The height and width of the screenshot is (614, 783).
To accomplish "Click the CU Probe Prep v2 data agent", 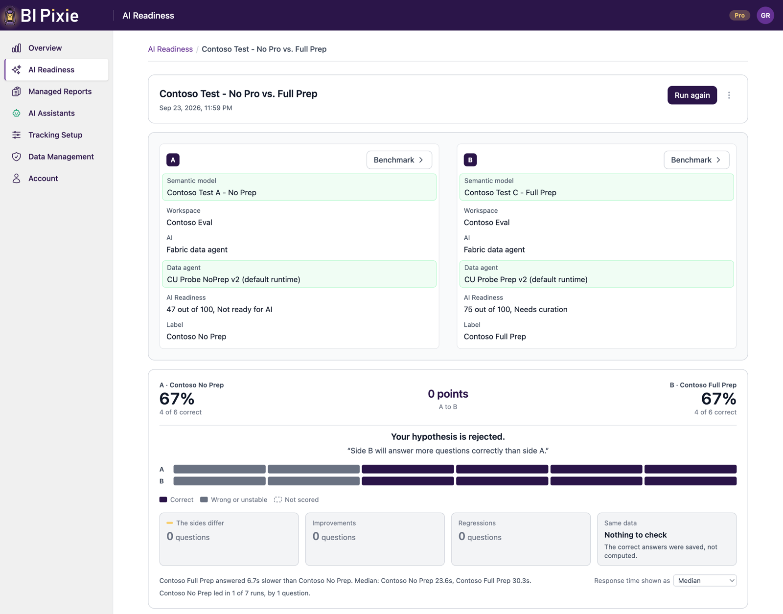I will [x=597, y=274].
